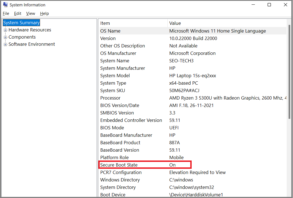Screen dimensions: 293x198
Task: Open the Help menu
Action: (44, 14)
